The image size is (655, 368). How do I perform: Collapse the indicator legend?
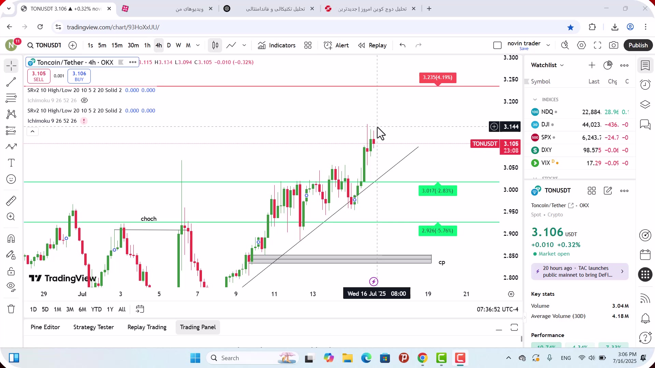32,132
